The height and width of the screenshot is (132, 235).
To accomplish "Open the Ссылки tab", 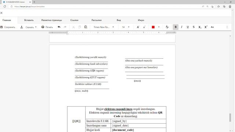I will point(74,20).
